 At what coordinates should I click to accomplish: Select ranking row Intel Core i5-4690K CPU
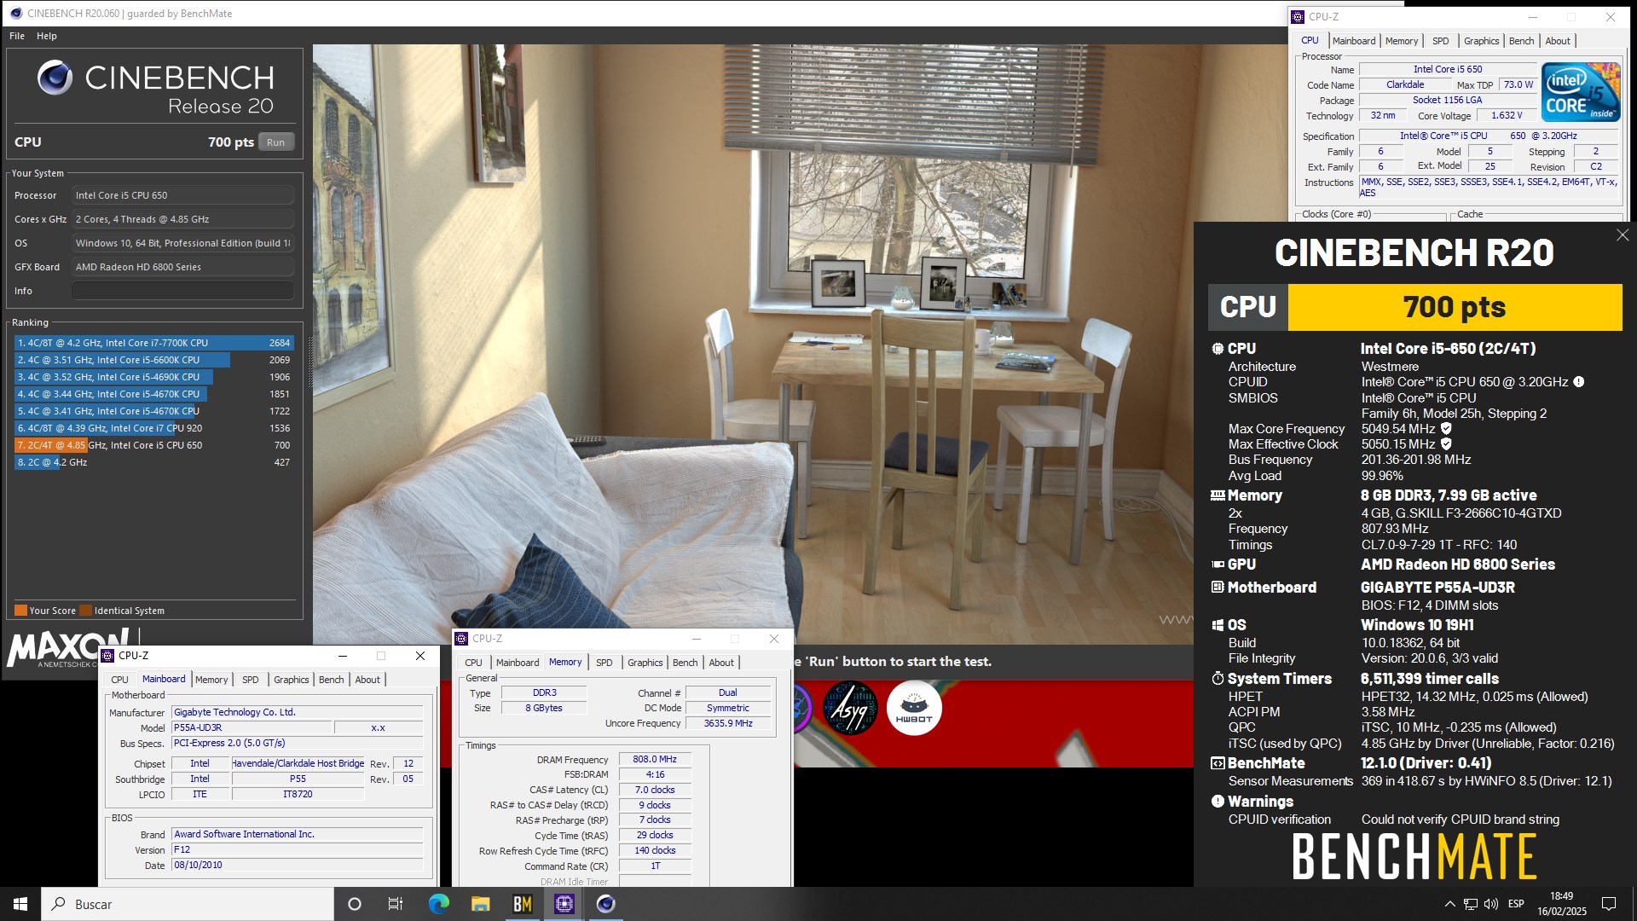pos(154,377)
